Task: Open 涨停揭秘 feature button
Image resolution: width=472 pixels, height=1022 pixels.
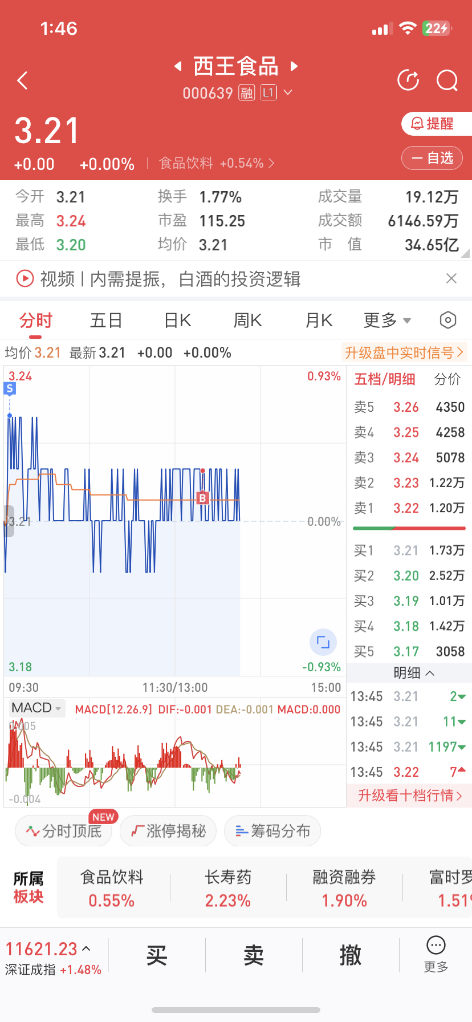Action: click(168, 831)
